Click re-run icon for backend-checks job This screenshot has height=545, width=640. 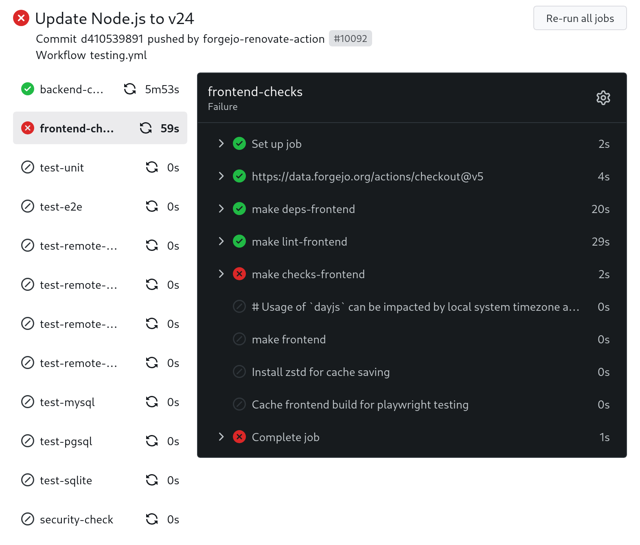130,89
